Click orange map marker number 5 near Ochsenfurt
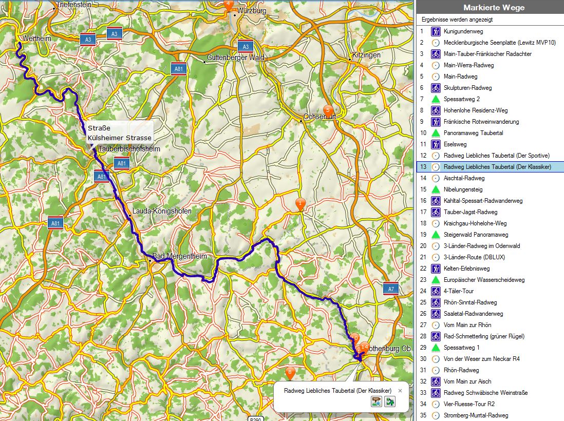This screenshot has width=564, height=421. [x=327, y=110]
